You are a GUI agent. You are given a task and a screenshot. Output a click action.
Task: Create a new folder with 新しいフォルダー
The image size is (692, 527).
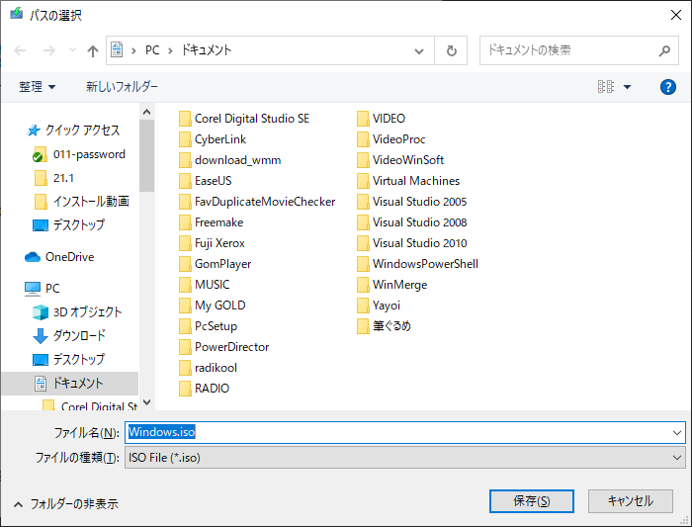122,86
